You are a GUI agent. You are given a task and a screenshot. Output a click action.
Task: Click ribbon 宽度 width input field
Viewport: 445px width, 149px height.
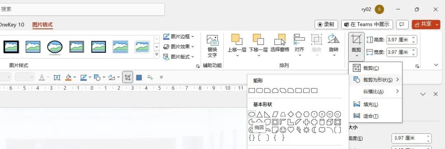(x=402, y=52)
